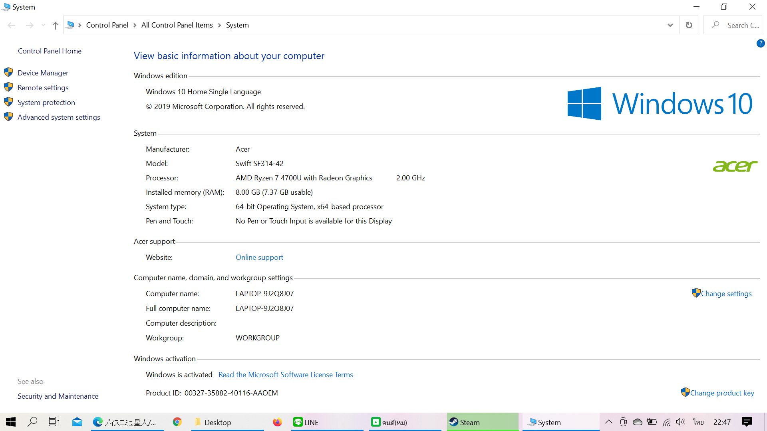
Task: Click shield icon beside Advanced system settings
Action: point(8,117)
